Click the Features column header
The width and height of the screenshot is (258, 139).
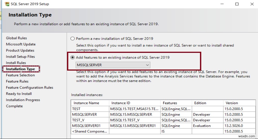(176, 103)
